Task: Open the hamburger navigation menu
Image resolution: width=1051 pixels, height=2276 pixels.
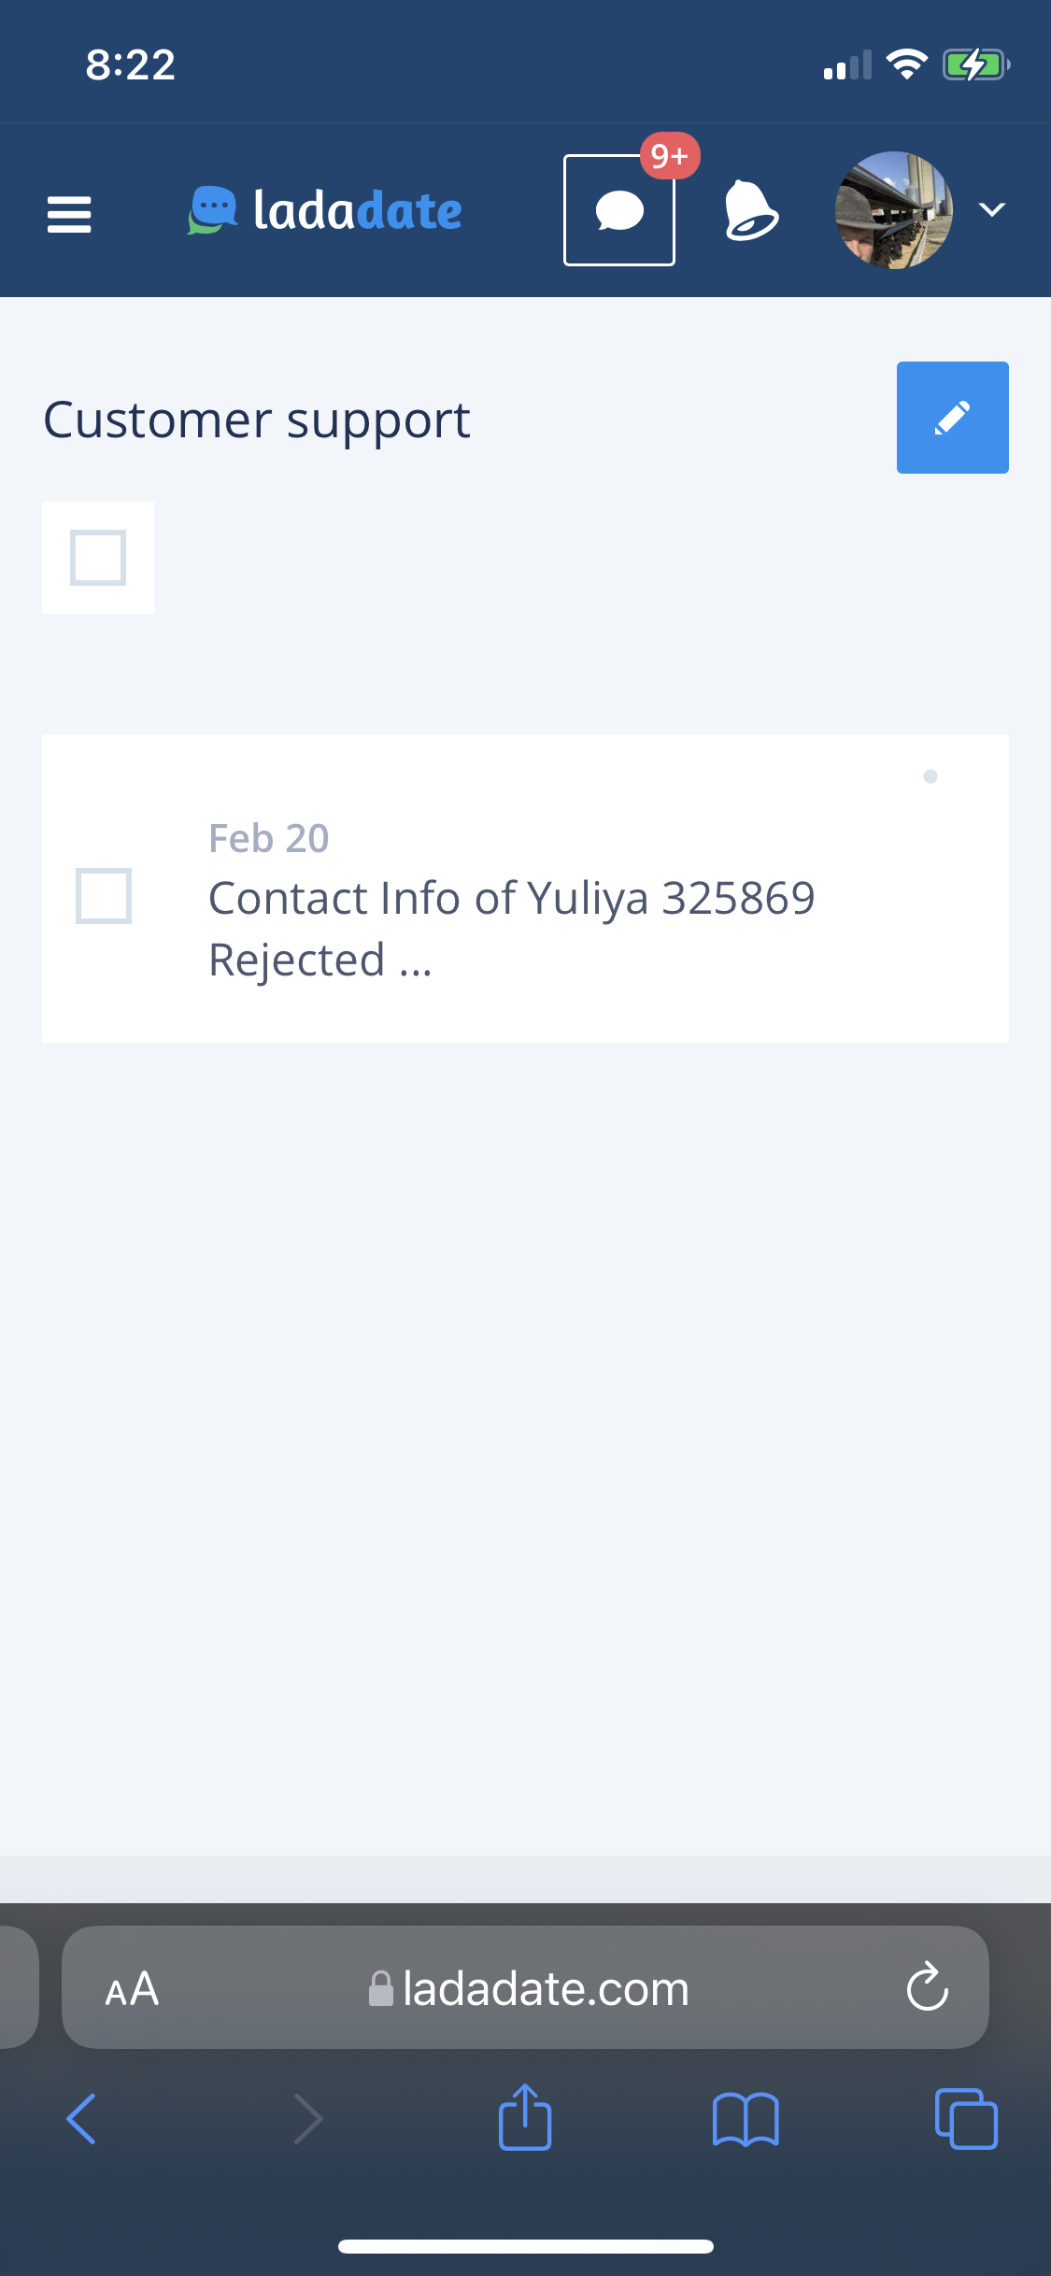Action: (x=69, y=214)
